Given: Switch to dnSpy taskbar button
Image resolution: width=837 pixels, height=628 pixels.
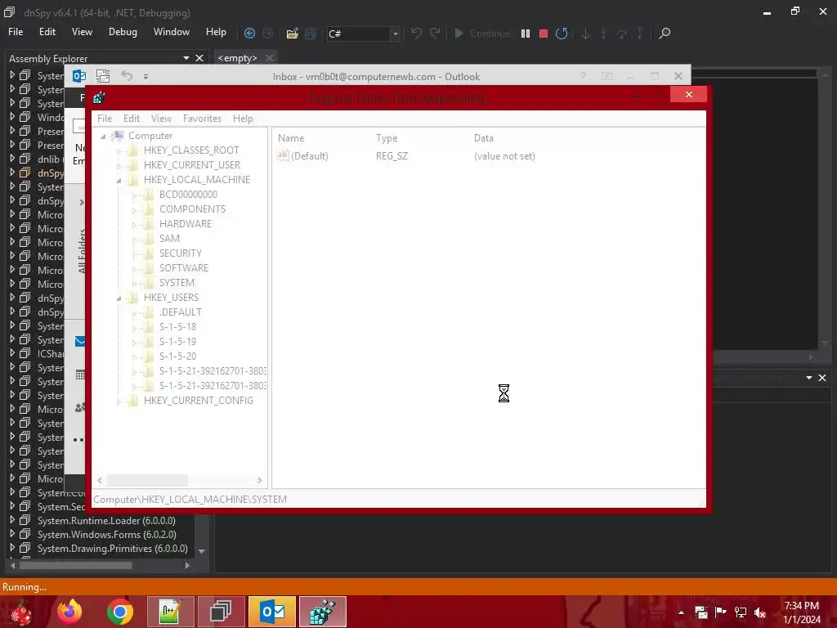Looking at the screenshot, I should [221, 612].
